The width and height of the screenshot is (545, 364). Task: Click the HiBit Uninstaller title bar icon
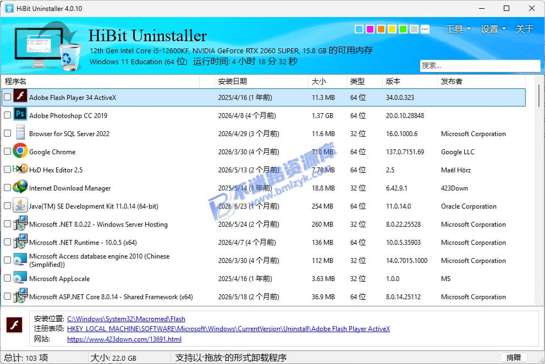point(9,8)
